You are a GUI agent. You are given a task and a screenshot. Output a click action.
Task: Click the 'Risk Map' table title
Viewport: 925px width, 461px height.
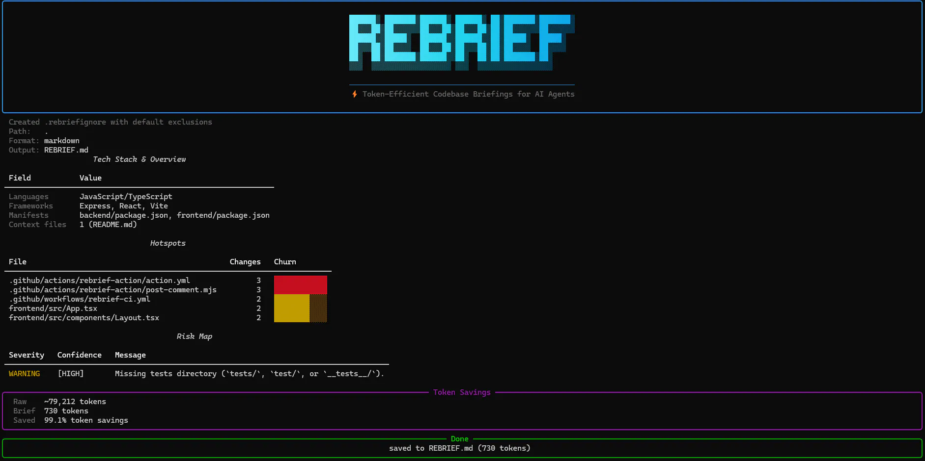click(195, 336)
